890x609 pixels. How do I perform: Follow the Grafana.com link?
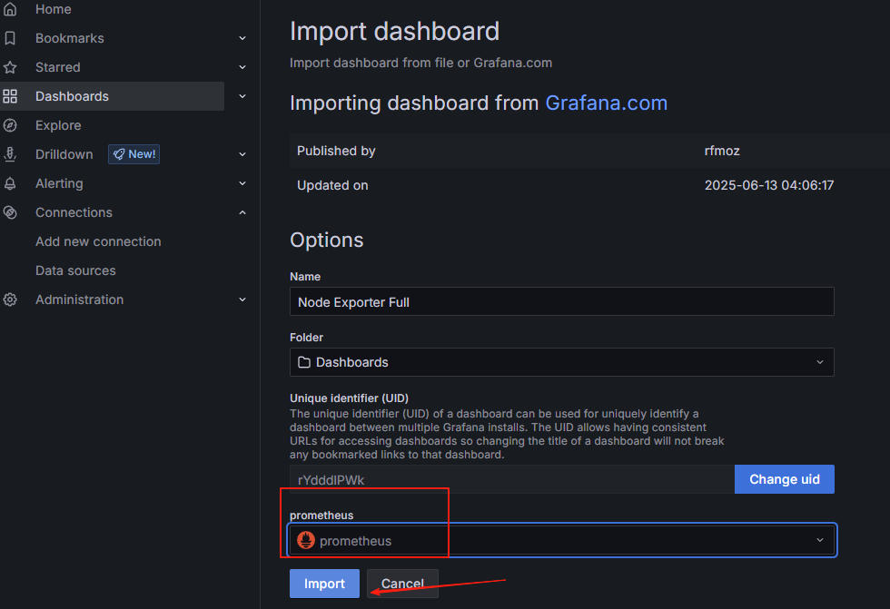click(607, 103)
